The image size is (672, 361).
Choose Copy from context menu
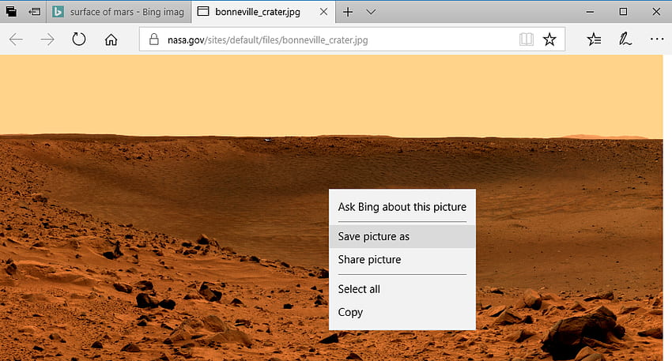[x=402, y=312]
